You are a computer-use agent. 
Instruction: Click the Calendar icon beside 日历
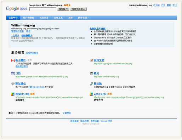13,74
